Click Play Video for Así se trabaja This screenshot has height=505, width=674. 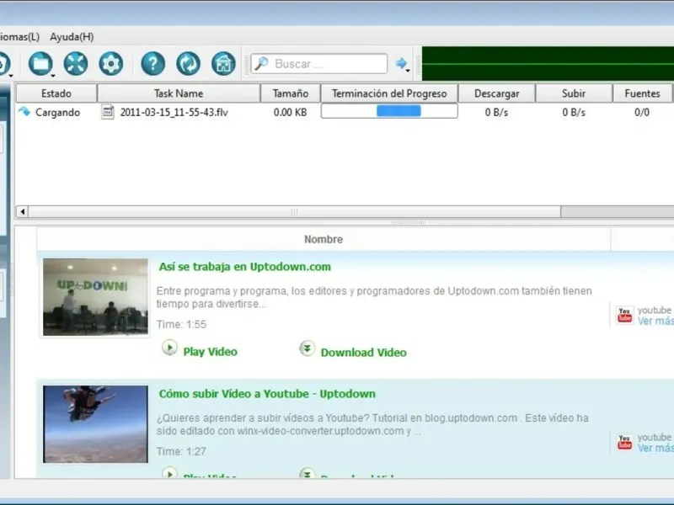(210, 352)
